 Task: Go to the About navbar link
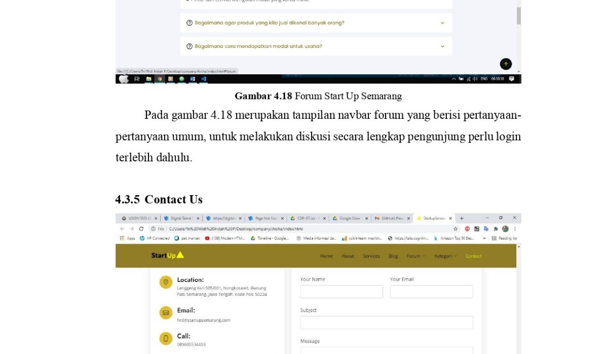click(x=348, y=256)
